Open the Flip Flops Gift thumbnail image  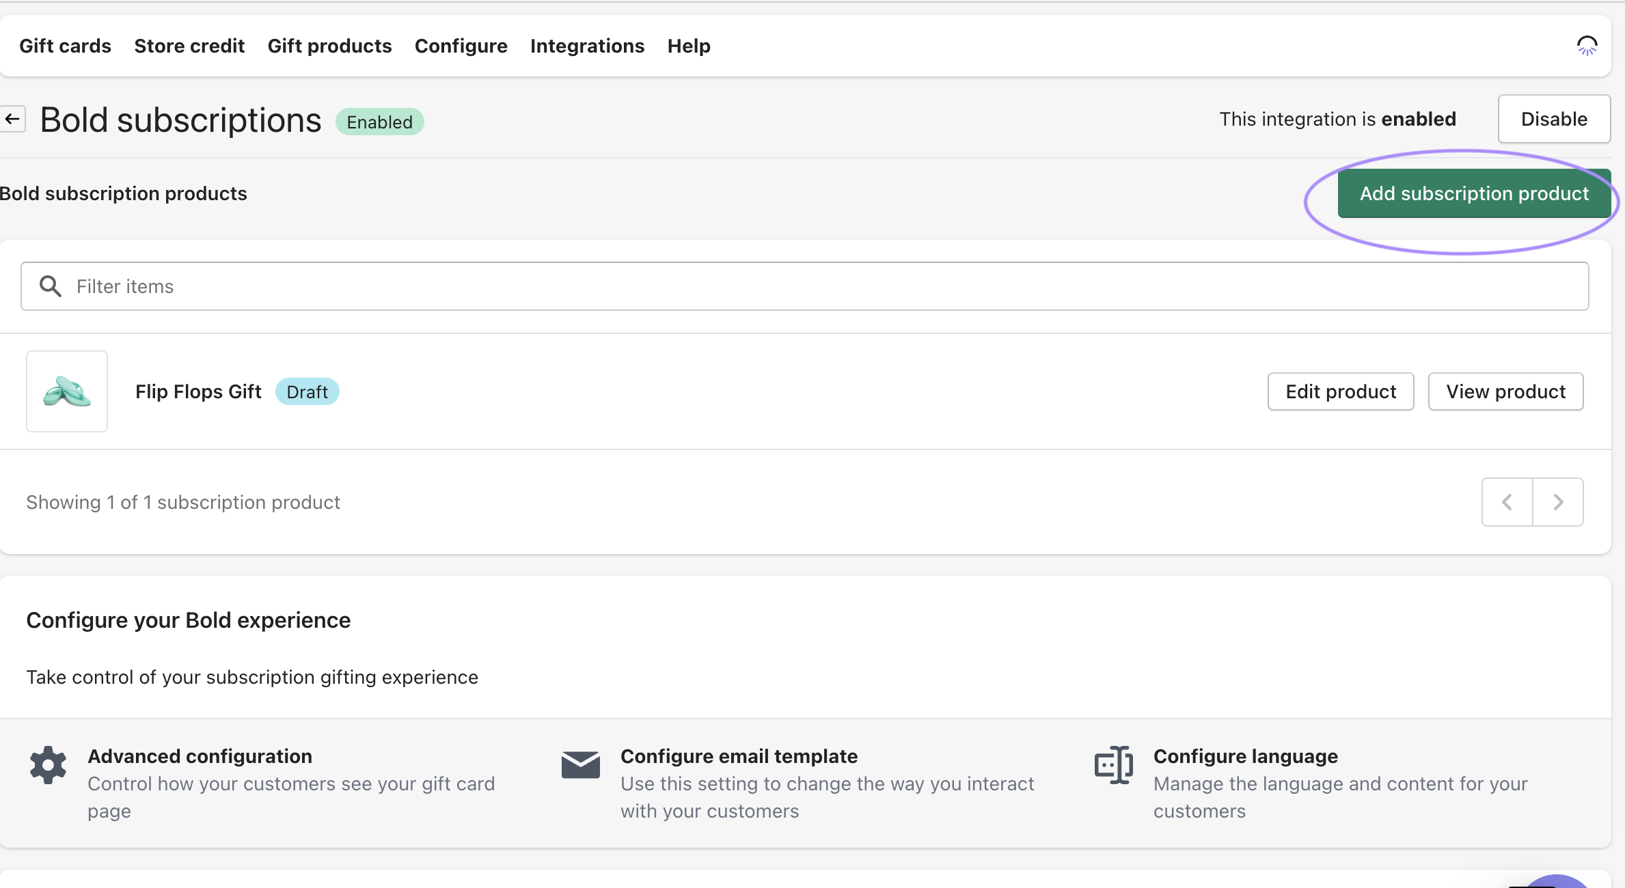(67, 391)
